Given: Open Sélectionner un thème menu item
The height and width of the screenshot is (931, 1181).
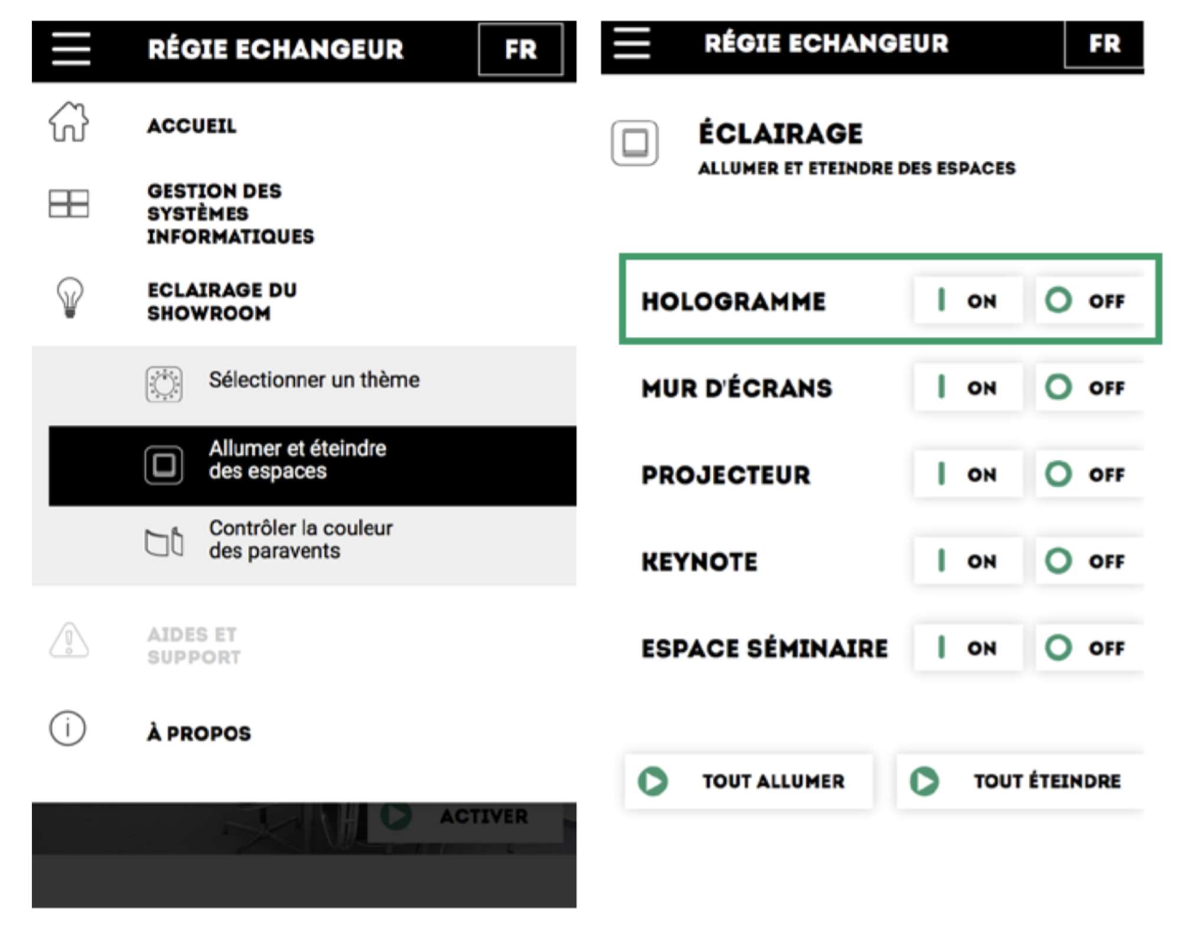Looking at the screenshot, I should click(314, 380).
